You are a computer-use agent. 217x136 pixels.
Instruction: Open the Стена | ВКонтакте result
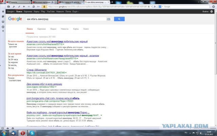pyautogui.click(x=37, y=70)
